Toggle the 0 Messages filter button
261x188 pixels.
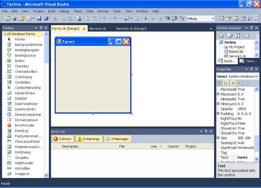click(118, 139)
